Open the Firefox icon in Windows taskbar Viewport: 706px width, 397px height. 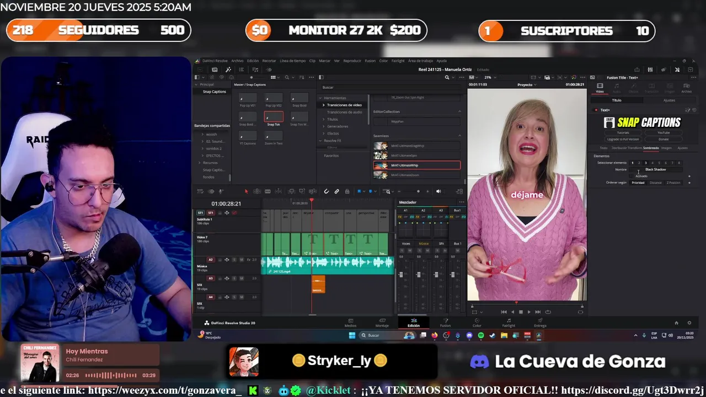435,335
